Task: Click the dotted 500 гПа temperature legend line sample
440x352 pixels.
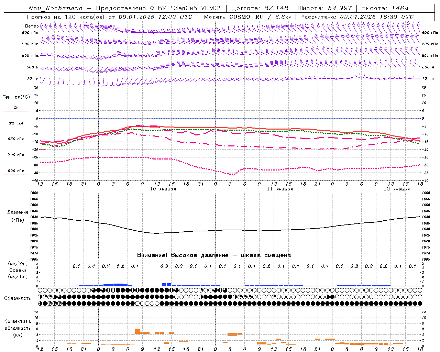Action: [x=15, y=175]
